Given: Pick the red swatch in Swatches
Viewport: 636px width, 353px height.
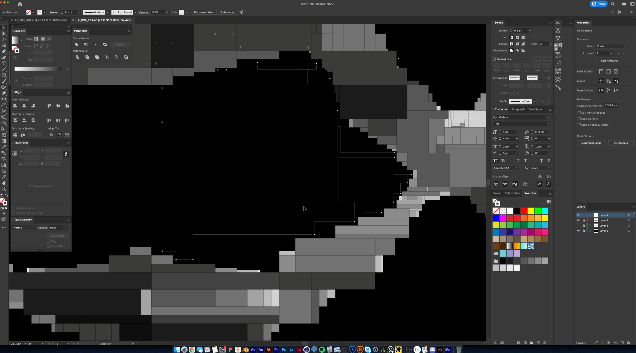Looking at the screenshot, I should tap(524, 211).
